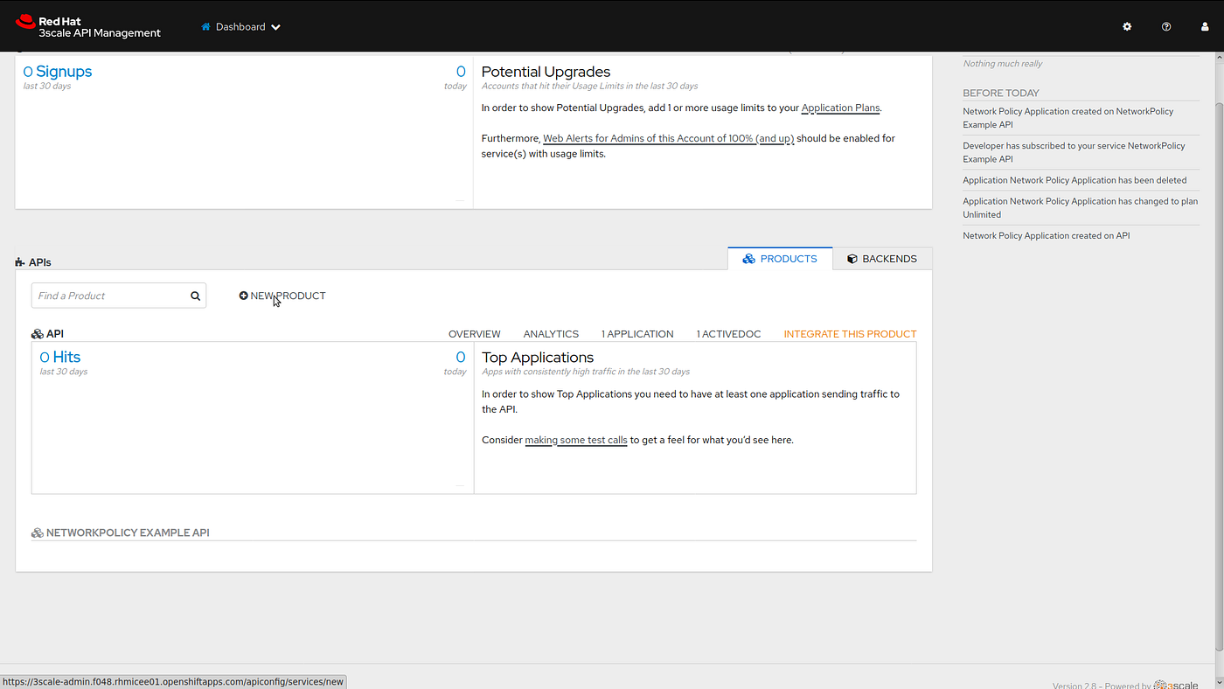Follow the Web Alerts for Admins link
The image size is (1224, 689).
669,138
